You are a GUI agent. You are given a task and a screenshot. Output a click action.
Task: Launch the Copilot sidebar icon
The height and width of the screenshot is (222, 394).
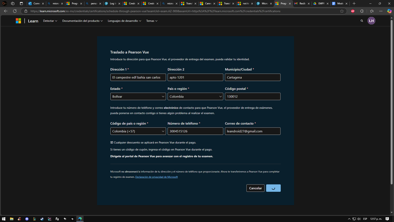389,11
